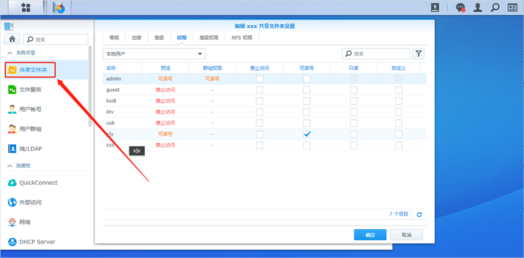Switch to the 高级权限 tab
Image resolution: width=524 pixels, height=258 pixels.
click(x=209, y=38)
